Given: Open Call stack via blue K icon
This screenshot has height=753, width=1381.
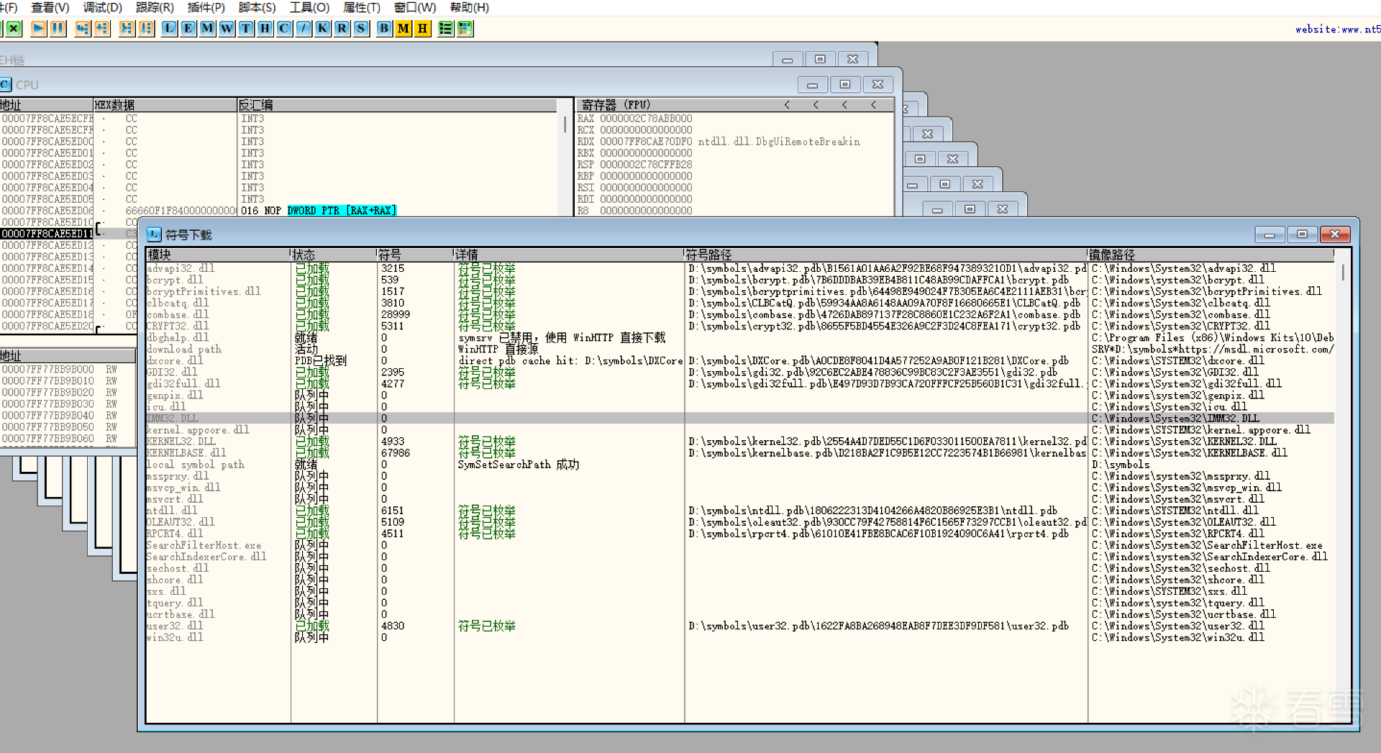Looking at the screenshot, I should 323,28.
